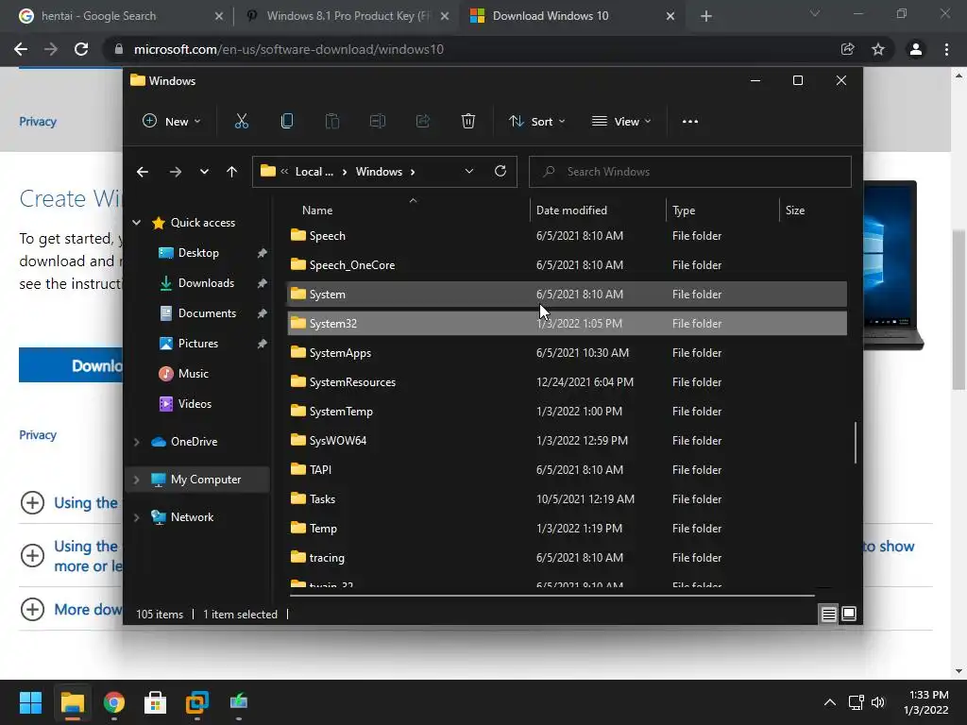Open the View dropdown menu
967x725 pixels.
click(621, 122)
